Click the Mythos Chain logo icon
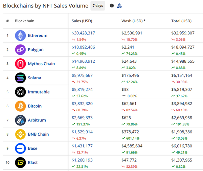This screenshot has width=203, height=171. click(20, 64)
